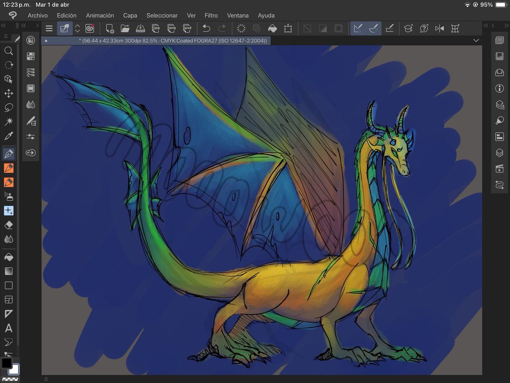
Task: Select the Zoom magnifier tool
Action: [x=8, y=51]
